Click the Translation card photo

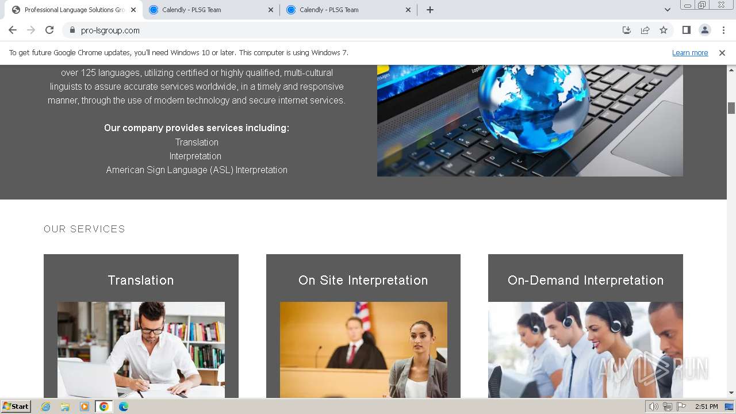pyautogui.click(x=141, y=350)
